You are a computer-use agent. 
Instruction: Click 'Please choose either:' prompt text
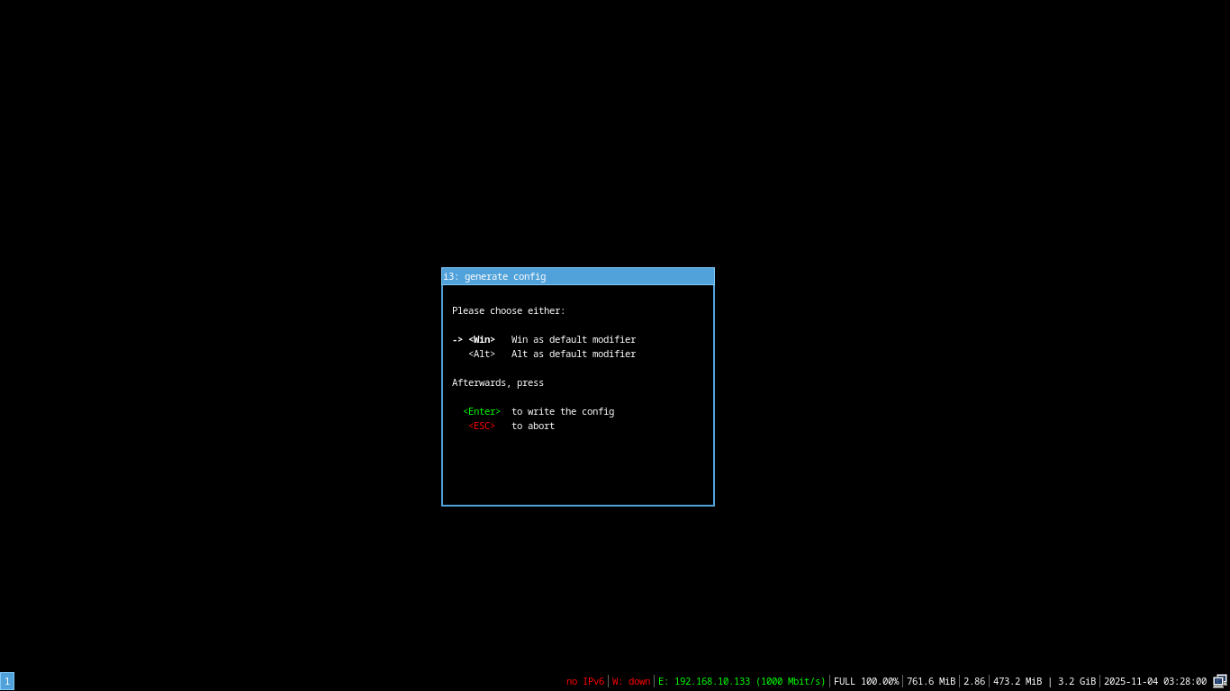tap(509, 311)
